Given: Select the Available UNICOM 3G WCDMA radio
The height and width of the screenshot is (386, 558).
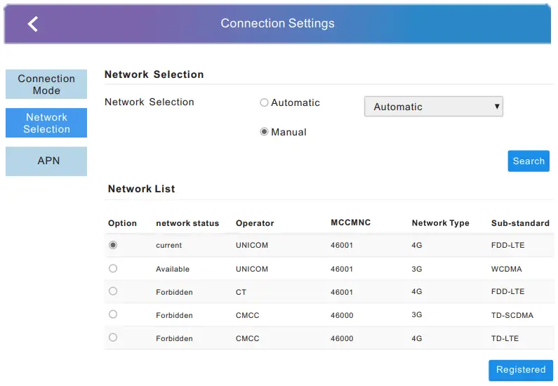Looking at the screenshot, I should pos(113,268).
